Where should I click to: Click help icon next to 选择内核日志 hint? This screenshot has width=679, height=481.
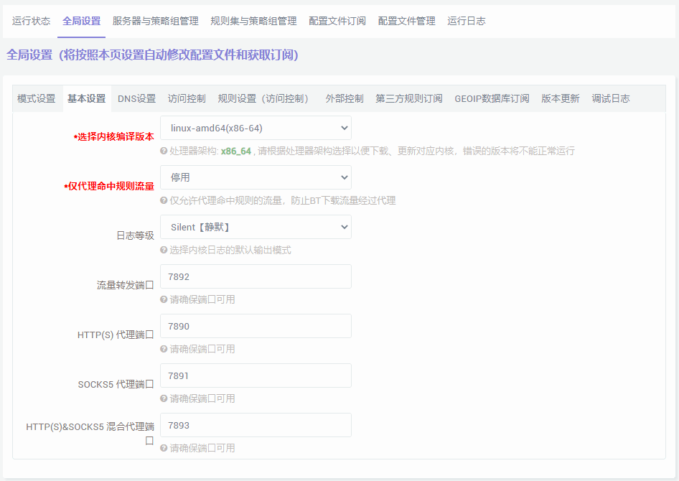coord(164,250)
